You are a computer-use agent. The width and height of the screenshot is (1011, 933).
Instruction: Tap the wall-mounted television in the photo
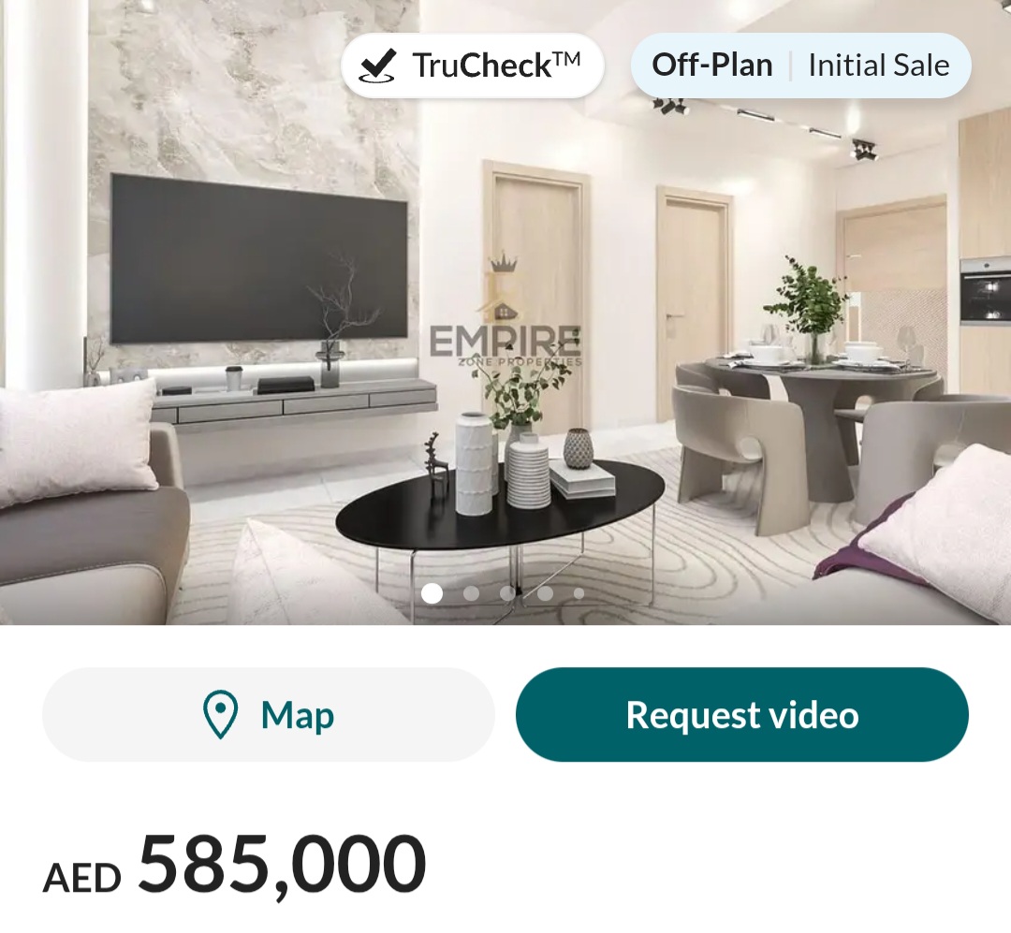click(x=259, y=258)
